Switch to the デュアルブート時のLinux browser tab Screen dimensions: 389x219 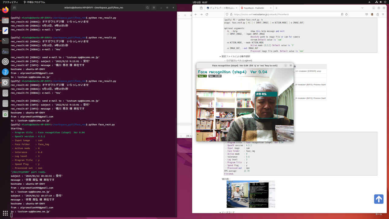222,8
